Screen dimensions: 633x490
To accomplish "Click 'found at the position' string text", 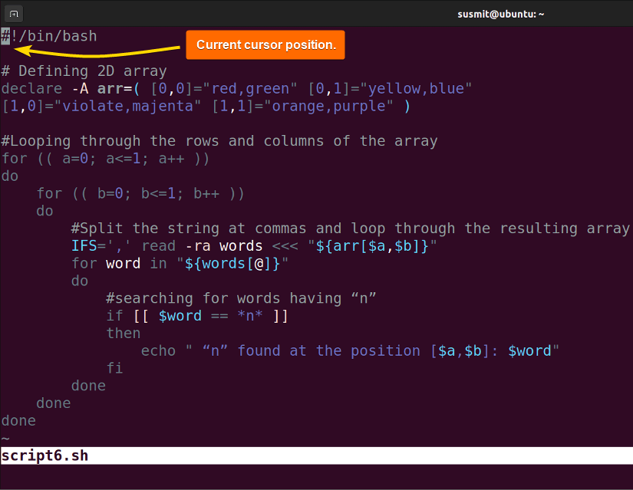I will (x=328, y=350).
